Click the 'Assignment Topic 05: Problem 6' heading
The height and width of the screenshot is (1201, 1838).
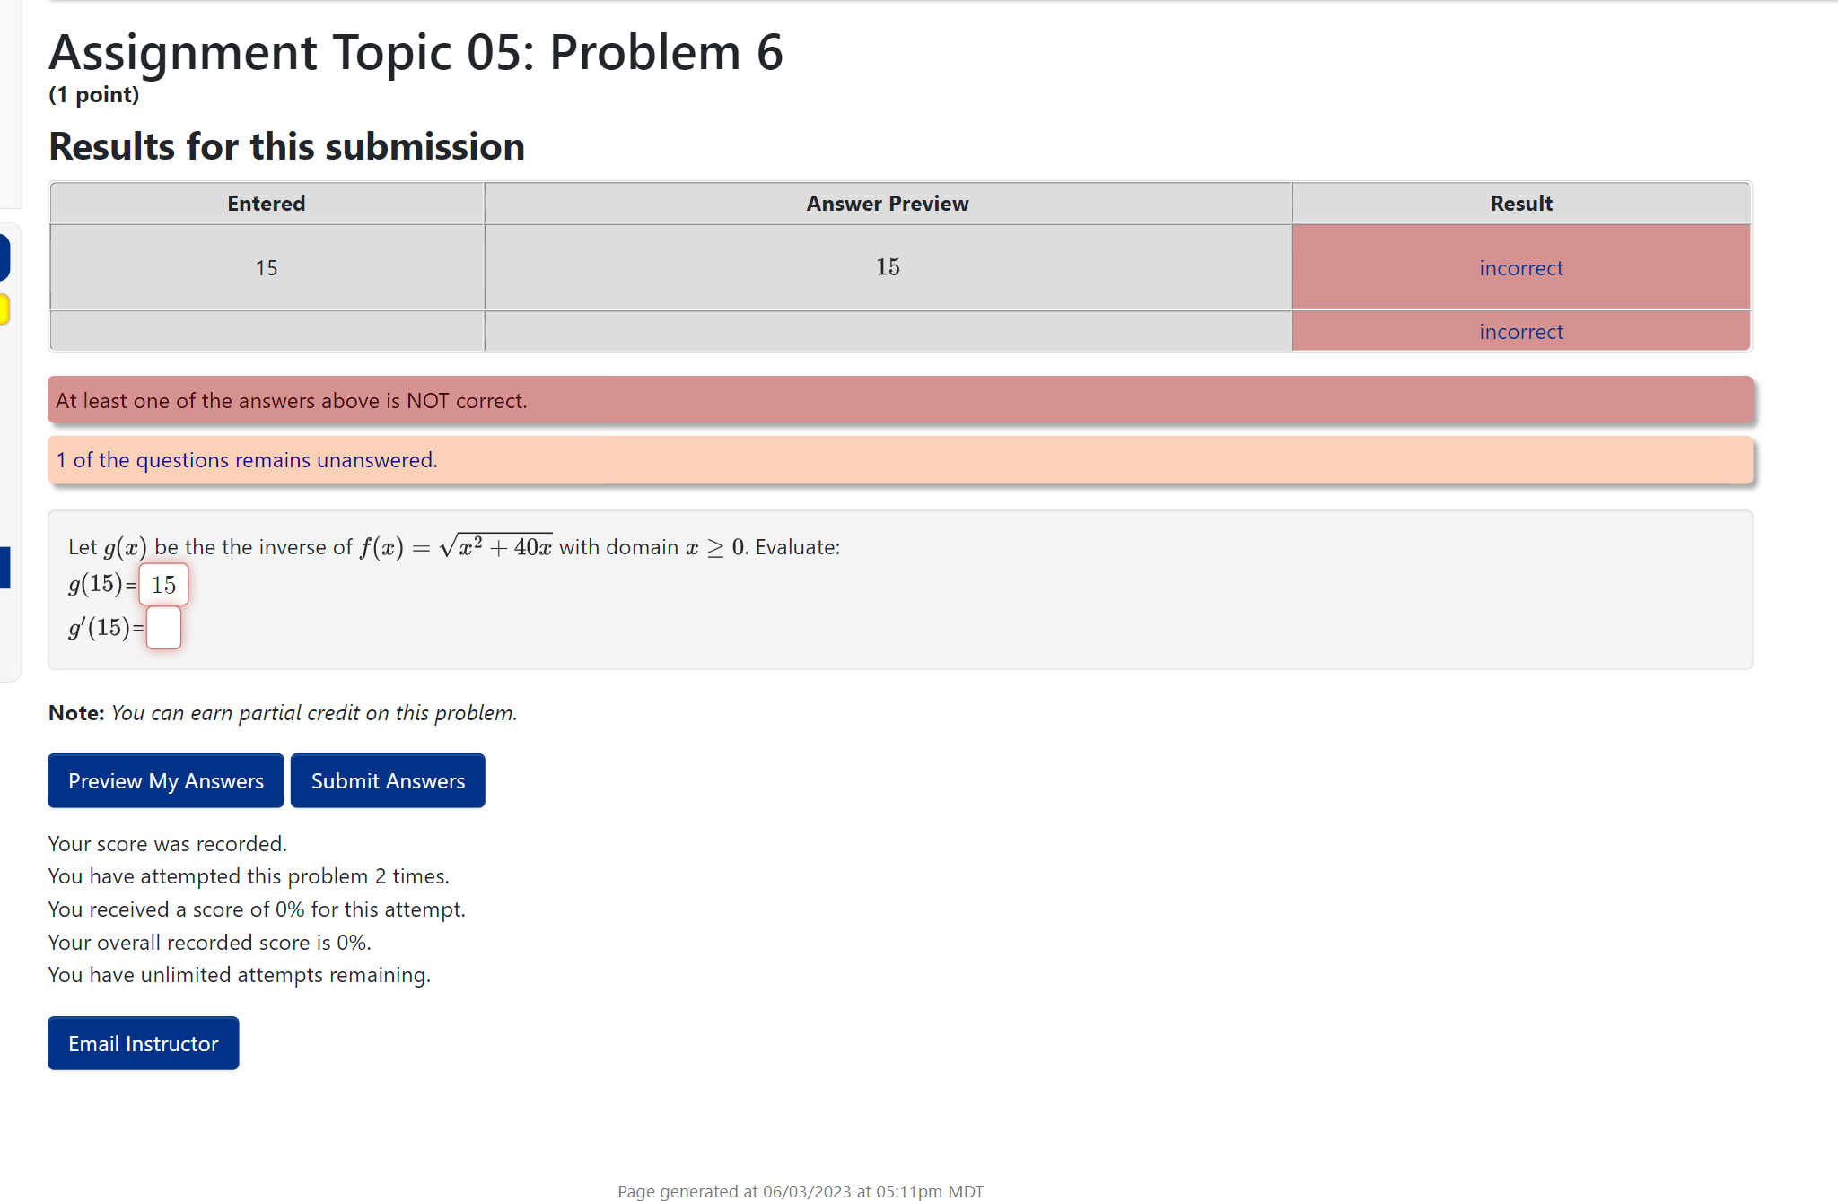tap(416, 52)
